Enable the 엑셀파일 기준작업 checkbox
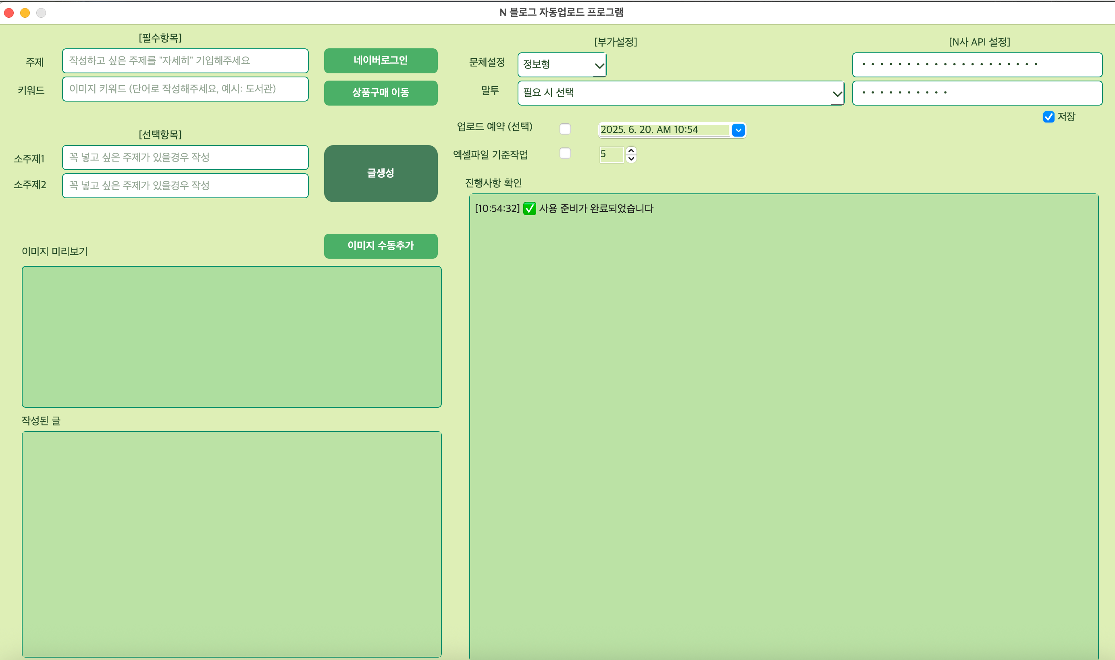This screenshot has width=1115, height=660. tap(565, 154)
